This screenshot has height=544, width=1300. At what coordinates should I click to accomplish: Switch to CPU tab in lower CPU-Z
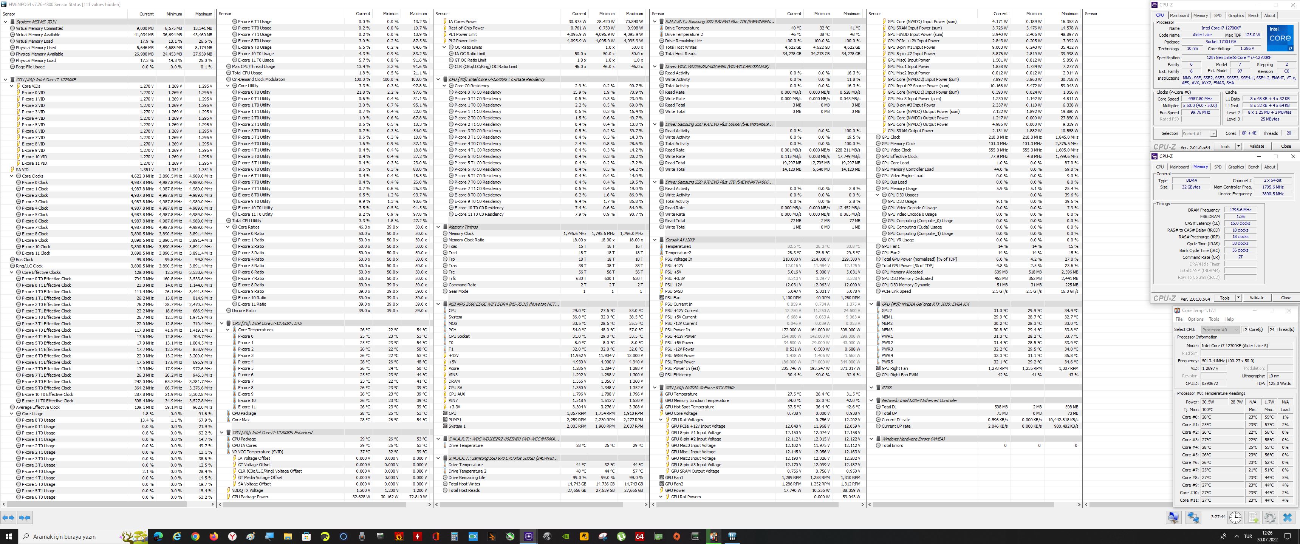pyautogui.click(x=1160, y=167)
